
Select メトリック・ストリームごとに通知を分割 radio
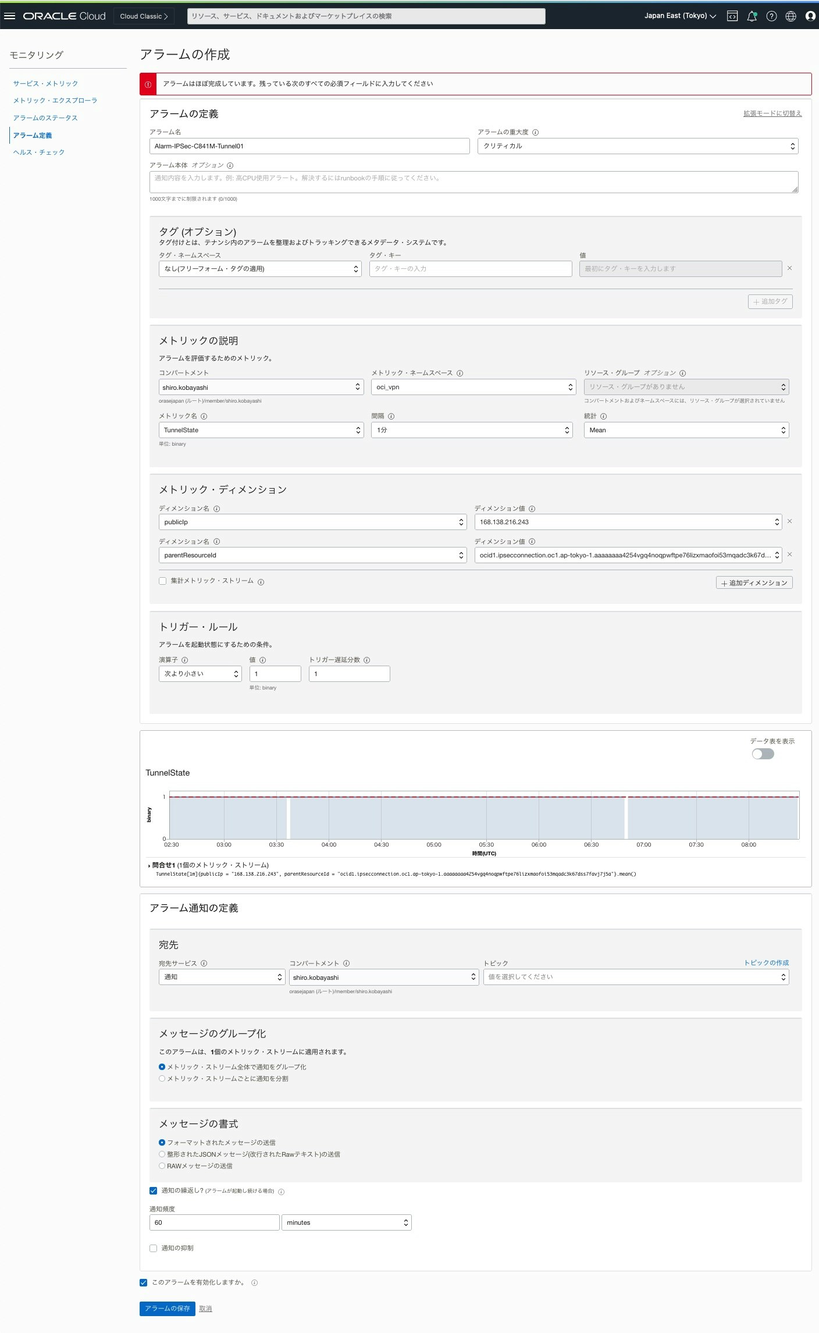[x=162, y=1079]
